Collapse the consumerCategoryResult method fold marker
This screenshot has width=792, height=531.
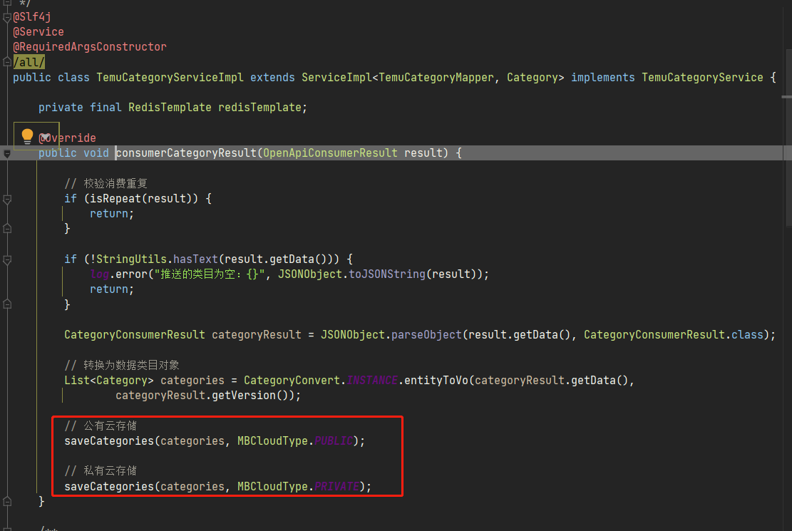click(6, 153)
